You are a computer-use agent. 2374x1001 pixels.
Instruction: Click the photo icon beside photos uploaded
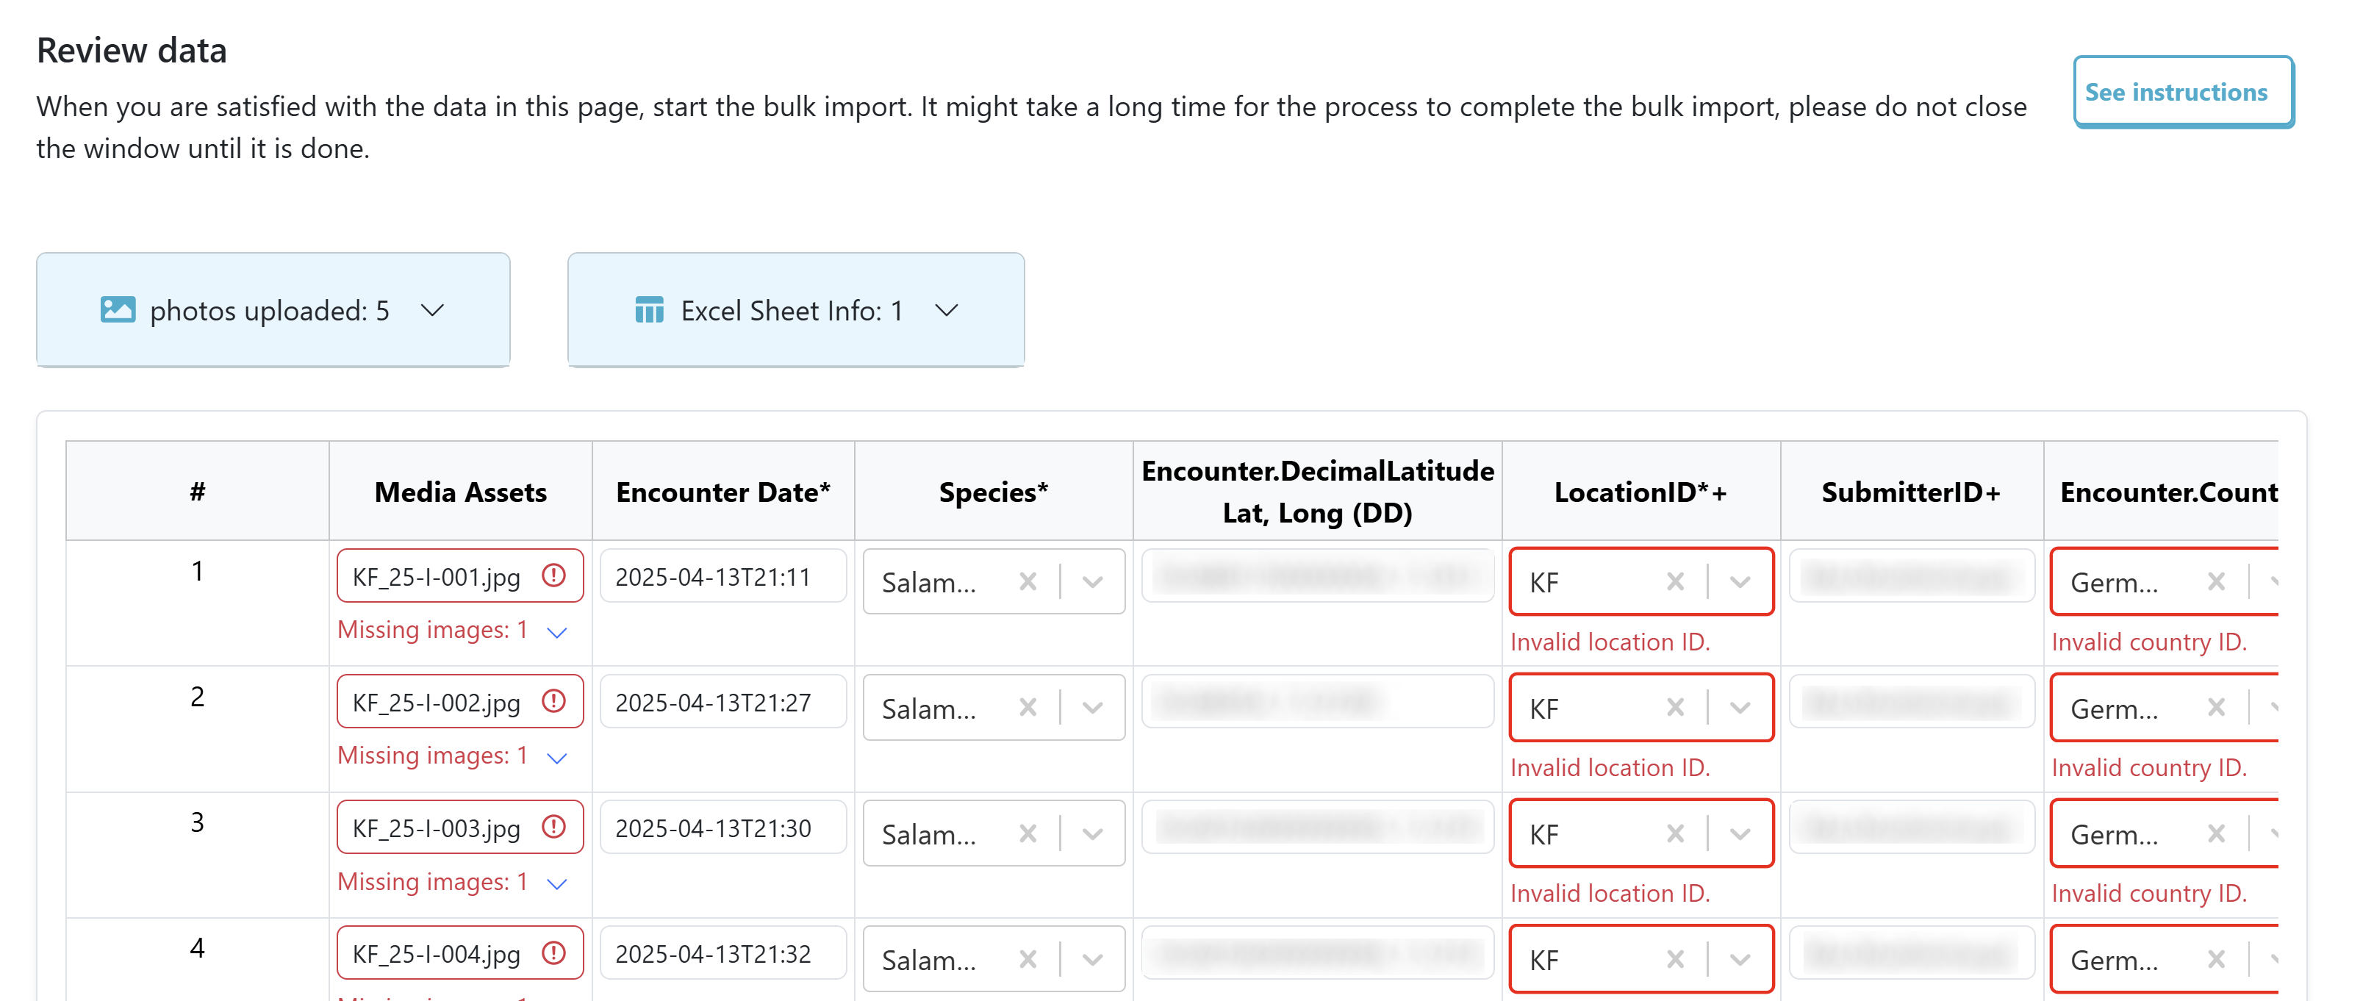(118, 309)
